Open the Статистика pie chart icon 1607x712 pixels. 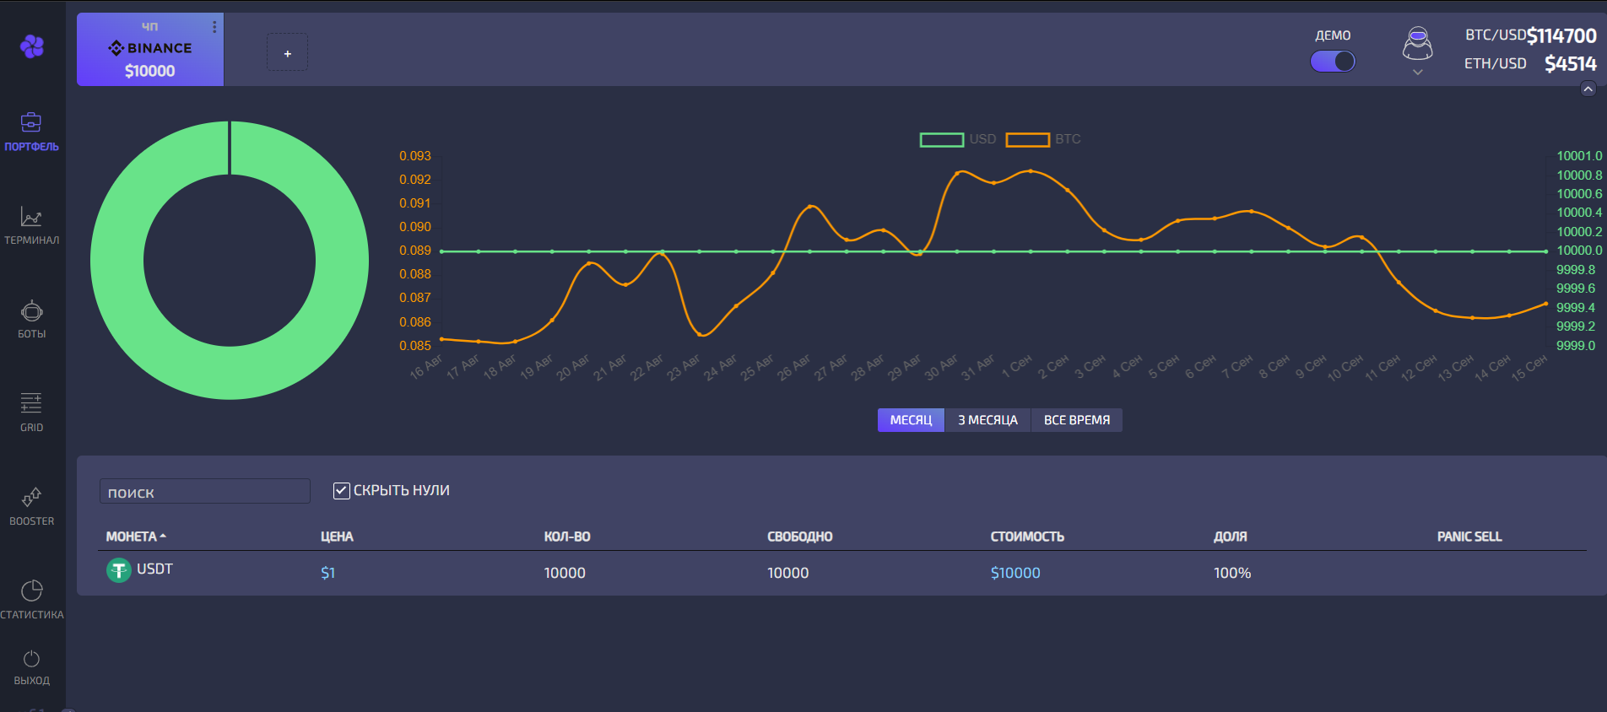[x=31, y=591]
